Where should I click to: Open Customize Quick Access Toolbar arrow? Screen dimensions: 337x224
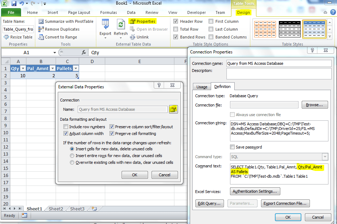[x=45, y=4]
